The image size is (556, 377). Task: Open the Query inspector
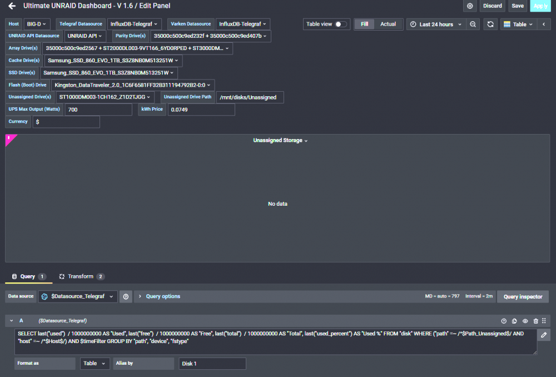point(523,296)
